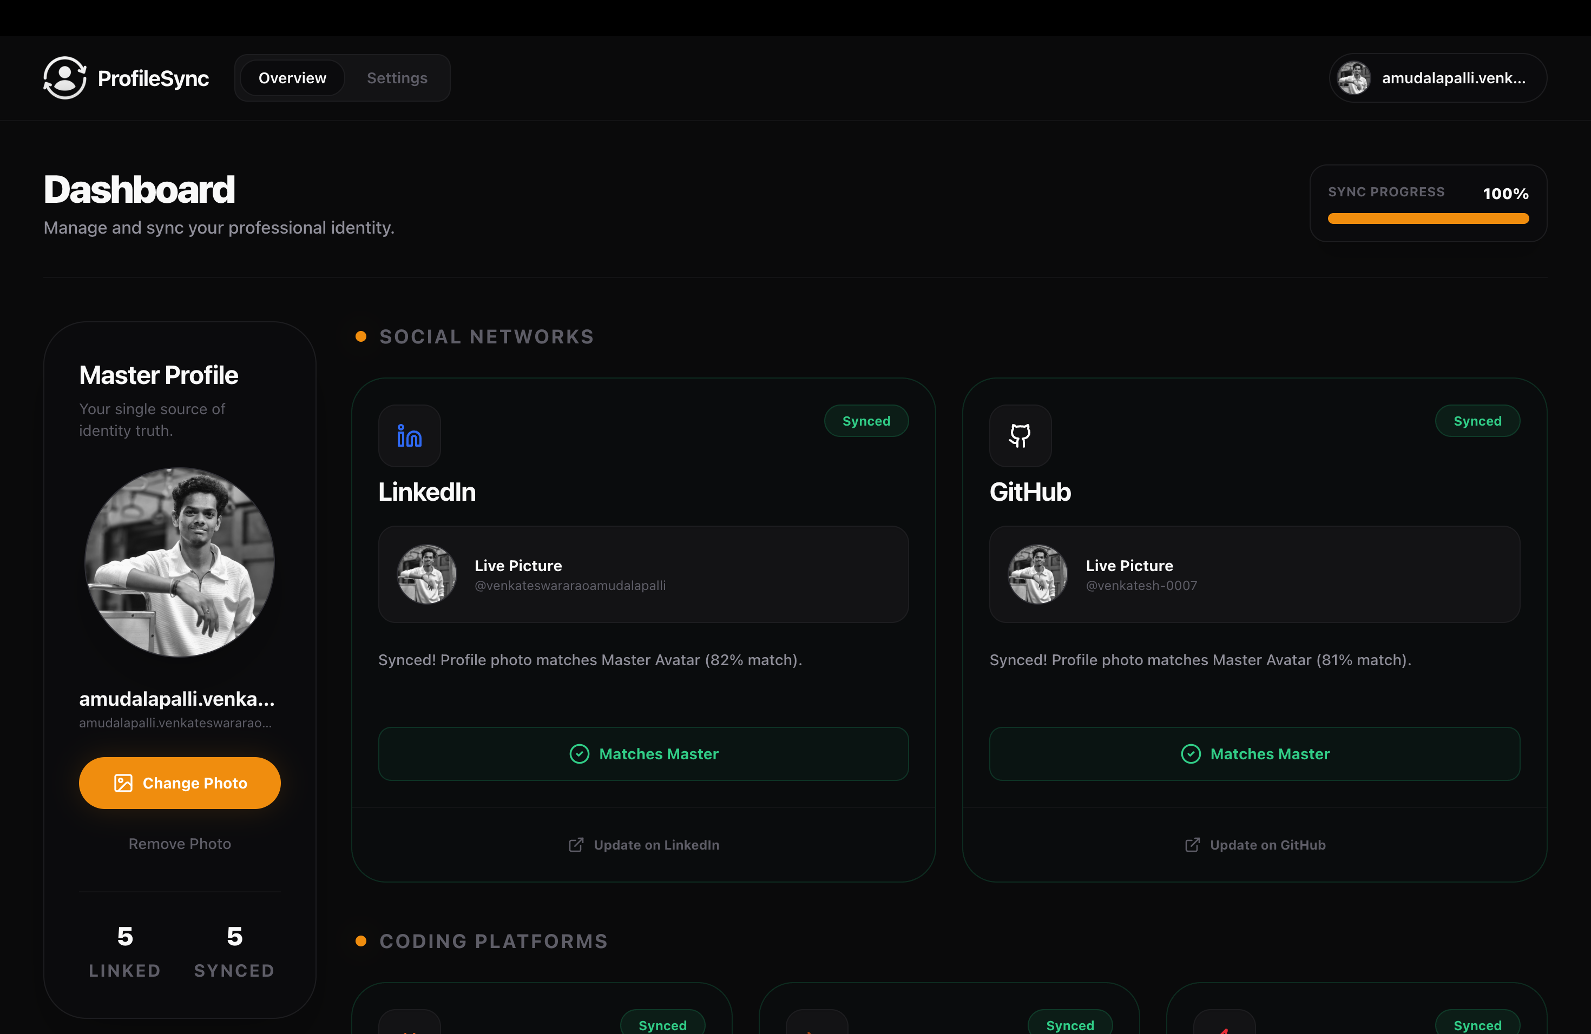
Task: Open Update on LinkedIn link
Action: coord(643,845)
